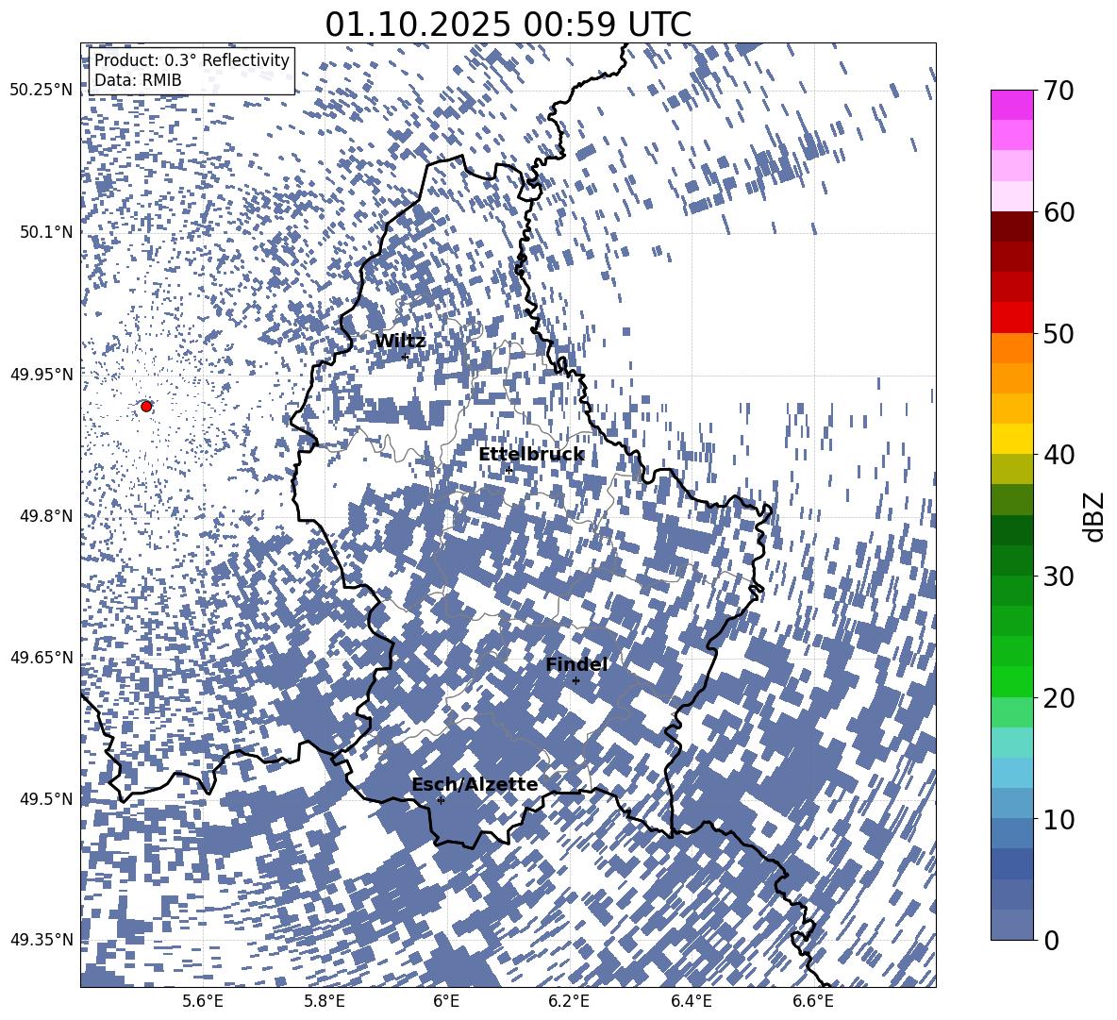
Task: Click the bright red colorbar swatch near 50
Action: (x=1012, y=318)
